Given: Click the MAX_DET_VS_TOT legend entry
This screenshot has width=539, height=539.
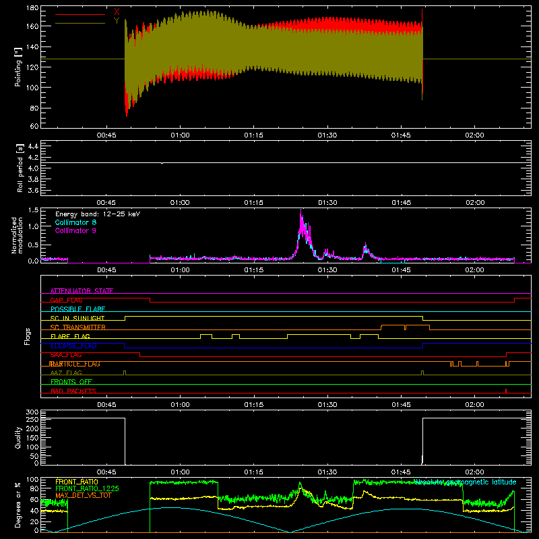Looking at the screenshot, I should 82,495.
